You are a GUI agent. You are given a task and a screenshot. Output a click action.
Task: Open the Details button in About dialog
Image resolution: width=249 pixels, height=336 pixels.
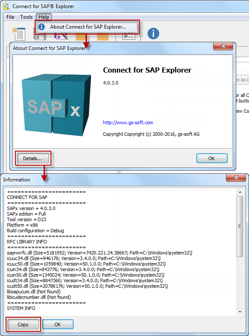pos(33,158)
